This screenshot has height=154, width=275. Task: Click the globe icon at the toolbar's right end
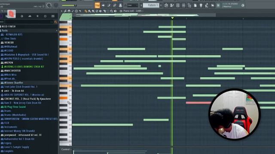(243, 6)
